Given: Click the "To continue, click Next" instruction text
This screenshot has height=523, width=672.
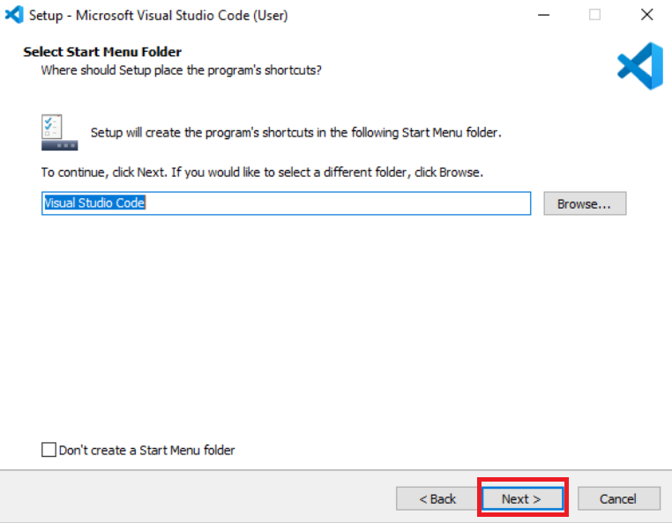Looking at the screenshot, I should (262, 172).
